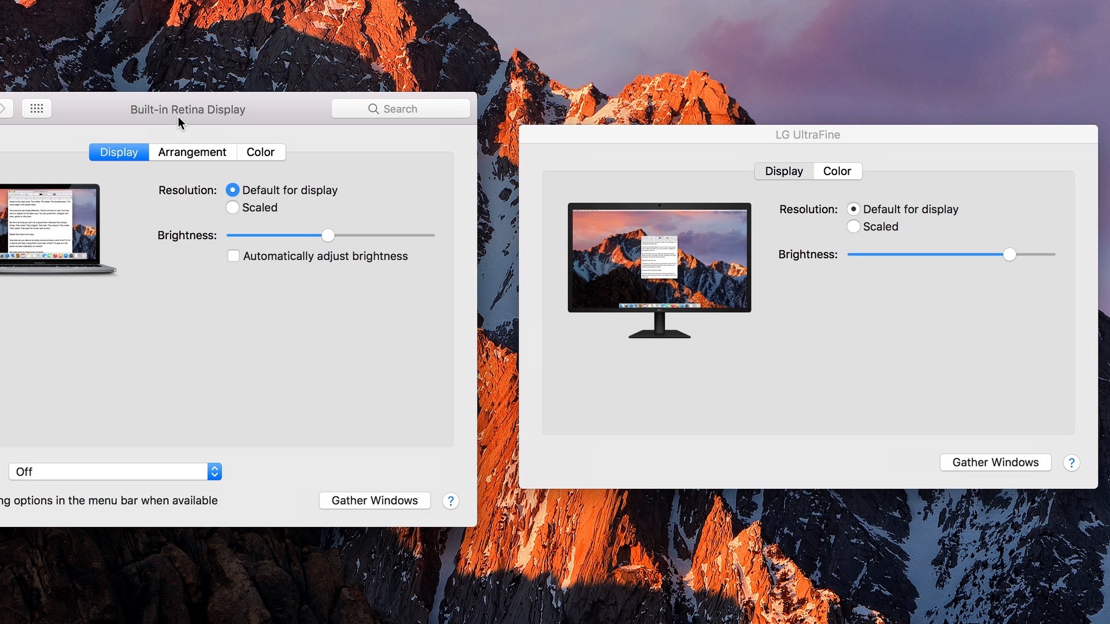Select Default for display resolution option
This screenshot has width=1110, height=624.
tap(232, 190)
